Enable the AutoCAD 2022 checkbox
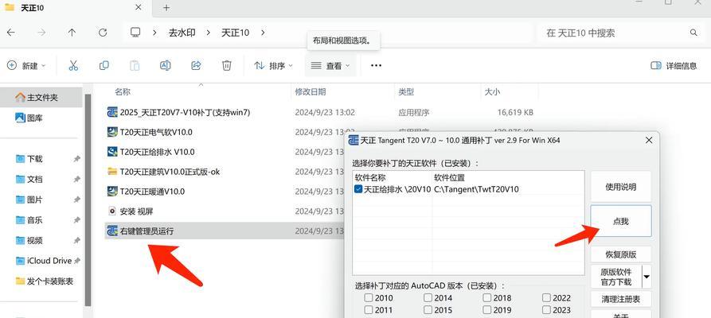Viewport: 711px width, 318px height. [546, 298]
